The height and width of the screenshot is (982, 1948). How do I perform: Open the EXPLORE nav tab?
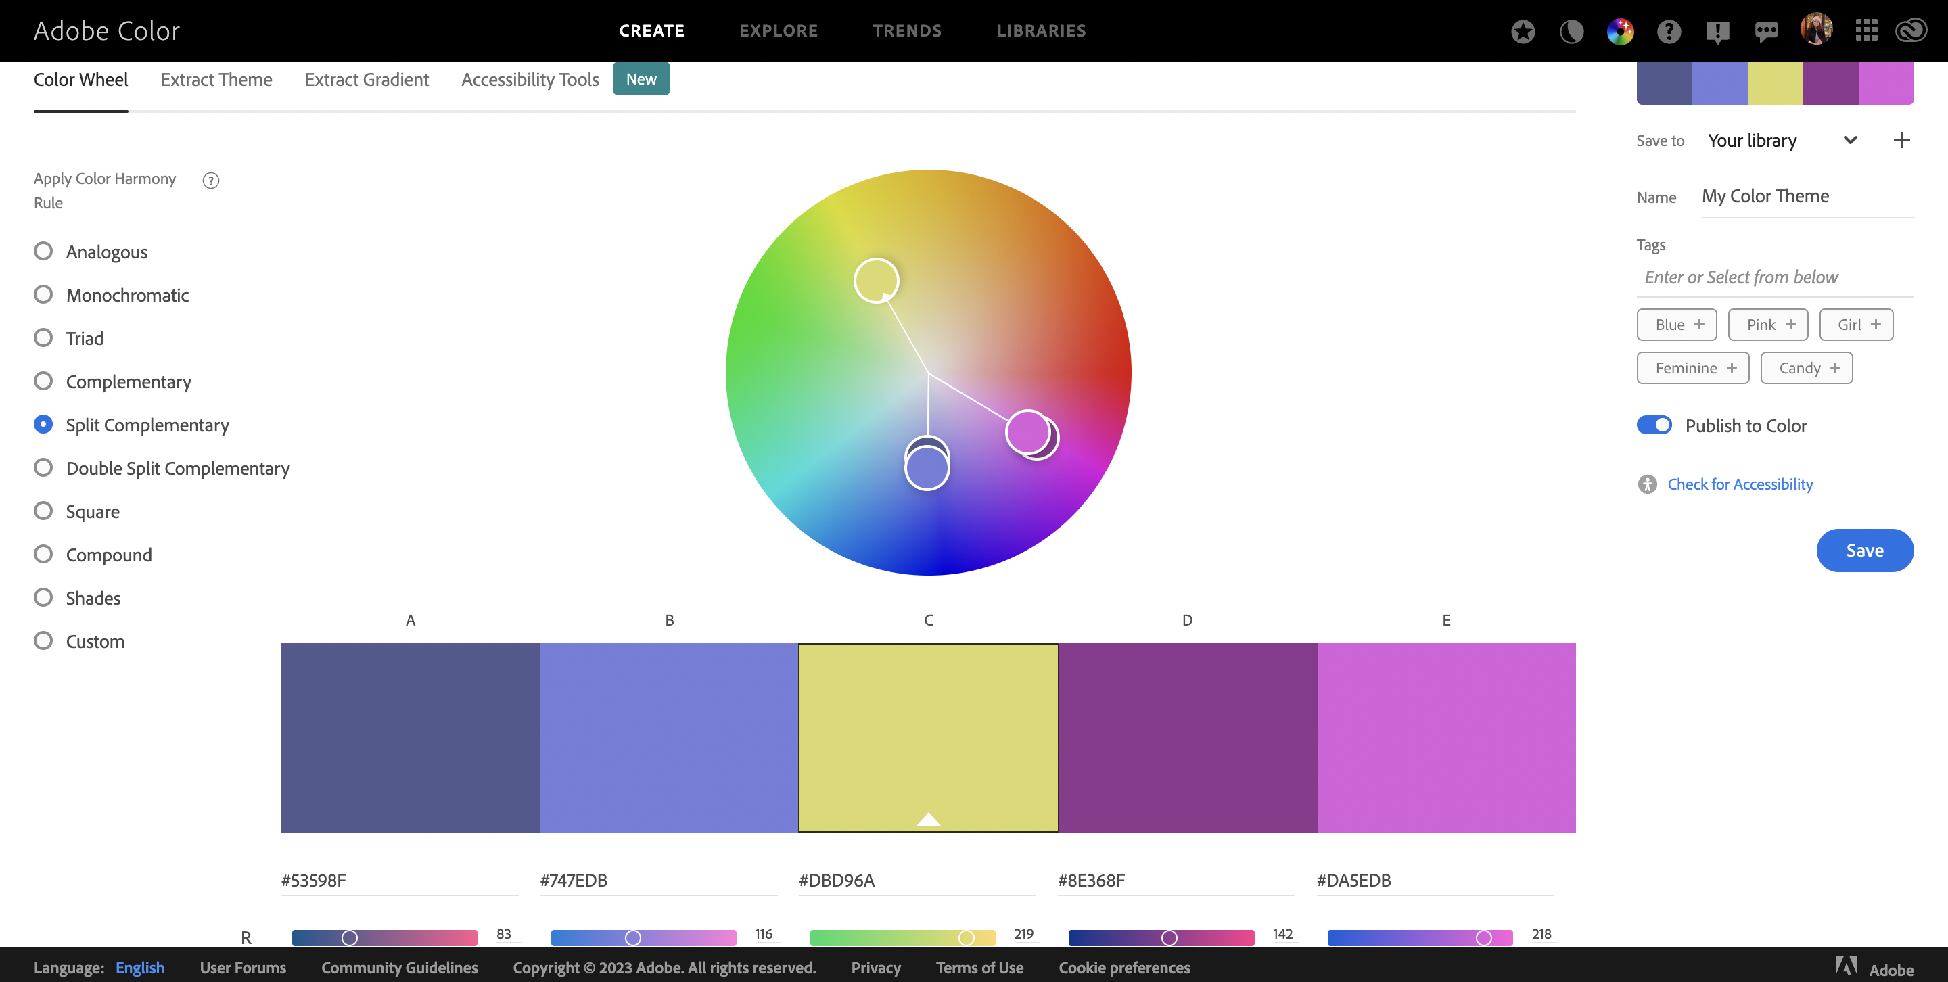(x=778, y=31)
